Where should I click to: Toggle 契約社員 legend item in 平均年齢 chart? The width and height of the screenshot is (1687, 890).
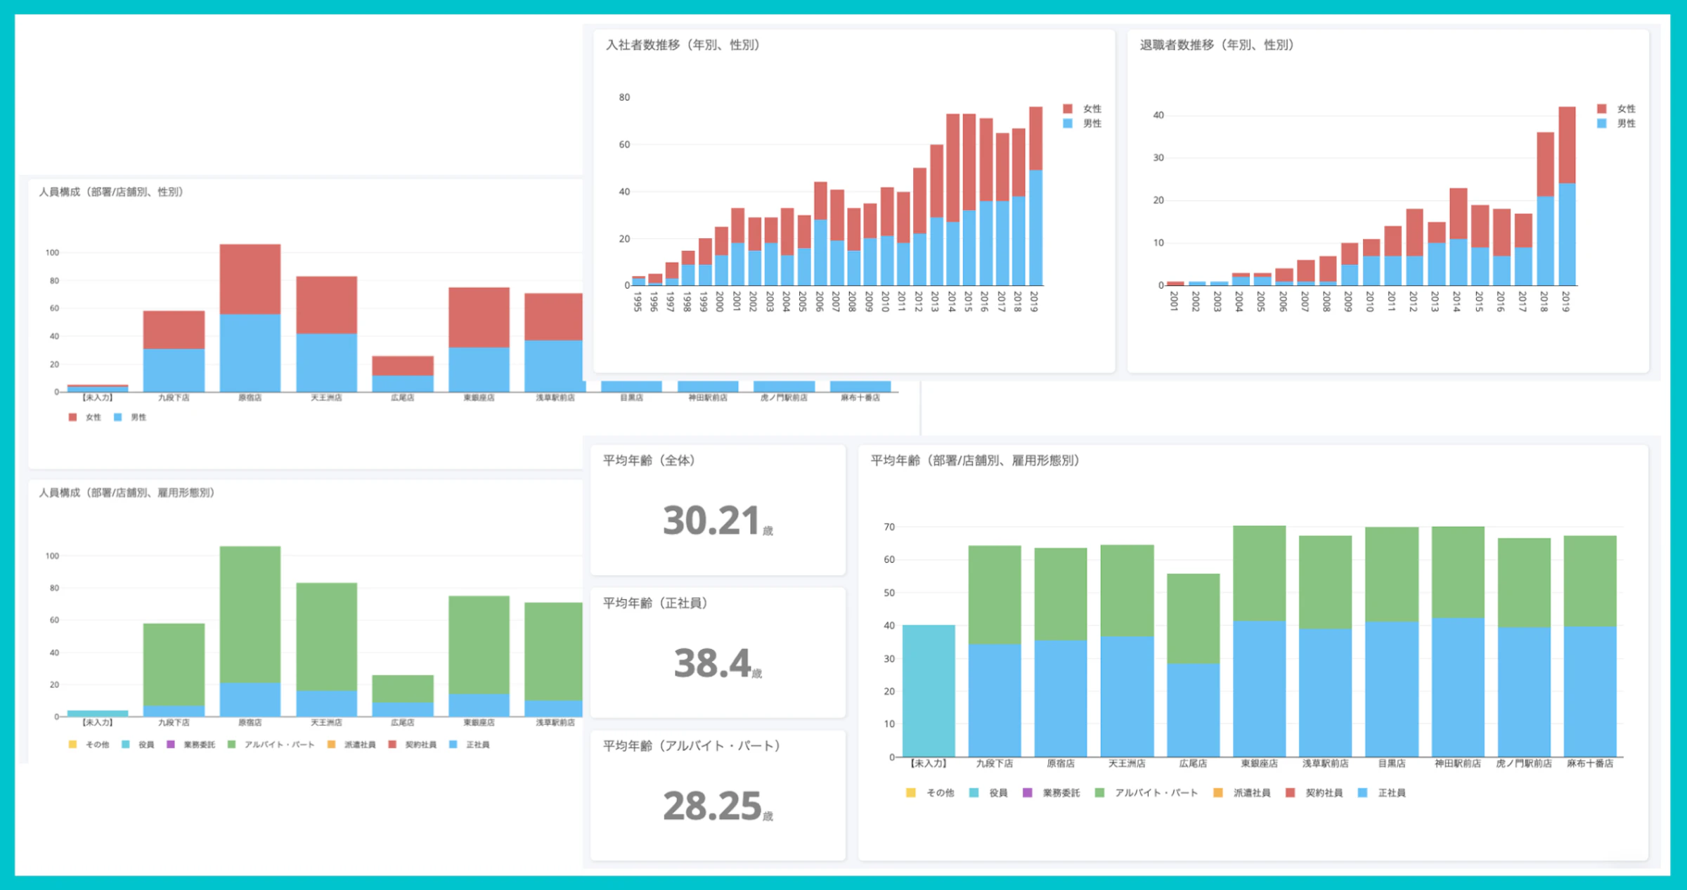click(x=1323, y=793)
